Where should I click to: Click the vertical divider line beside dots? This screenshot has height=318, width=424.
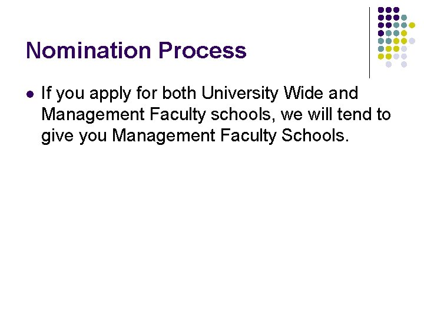[369, 43]
